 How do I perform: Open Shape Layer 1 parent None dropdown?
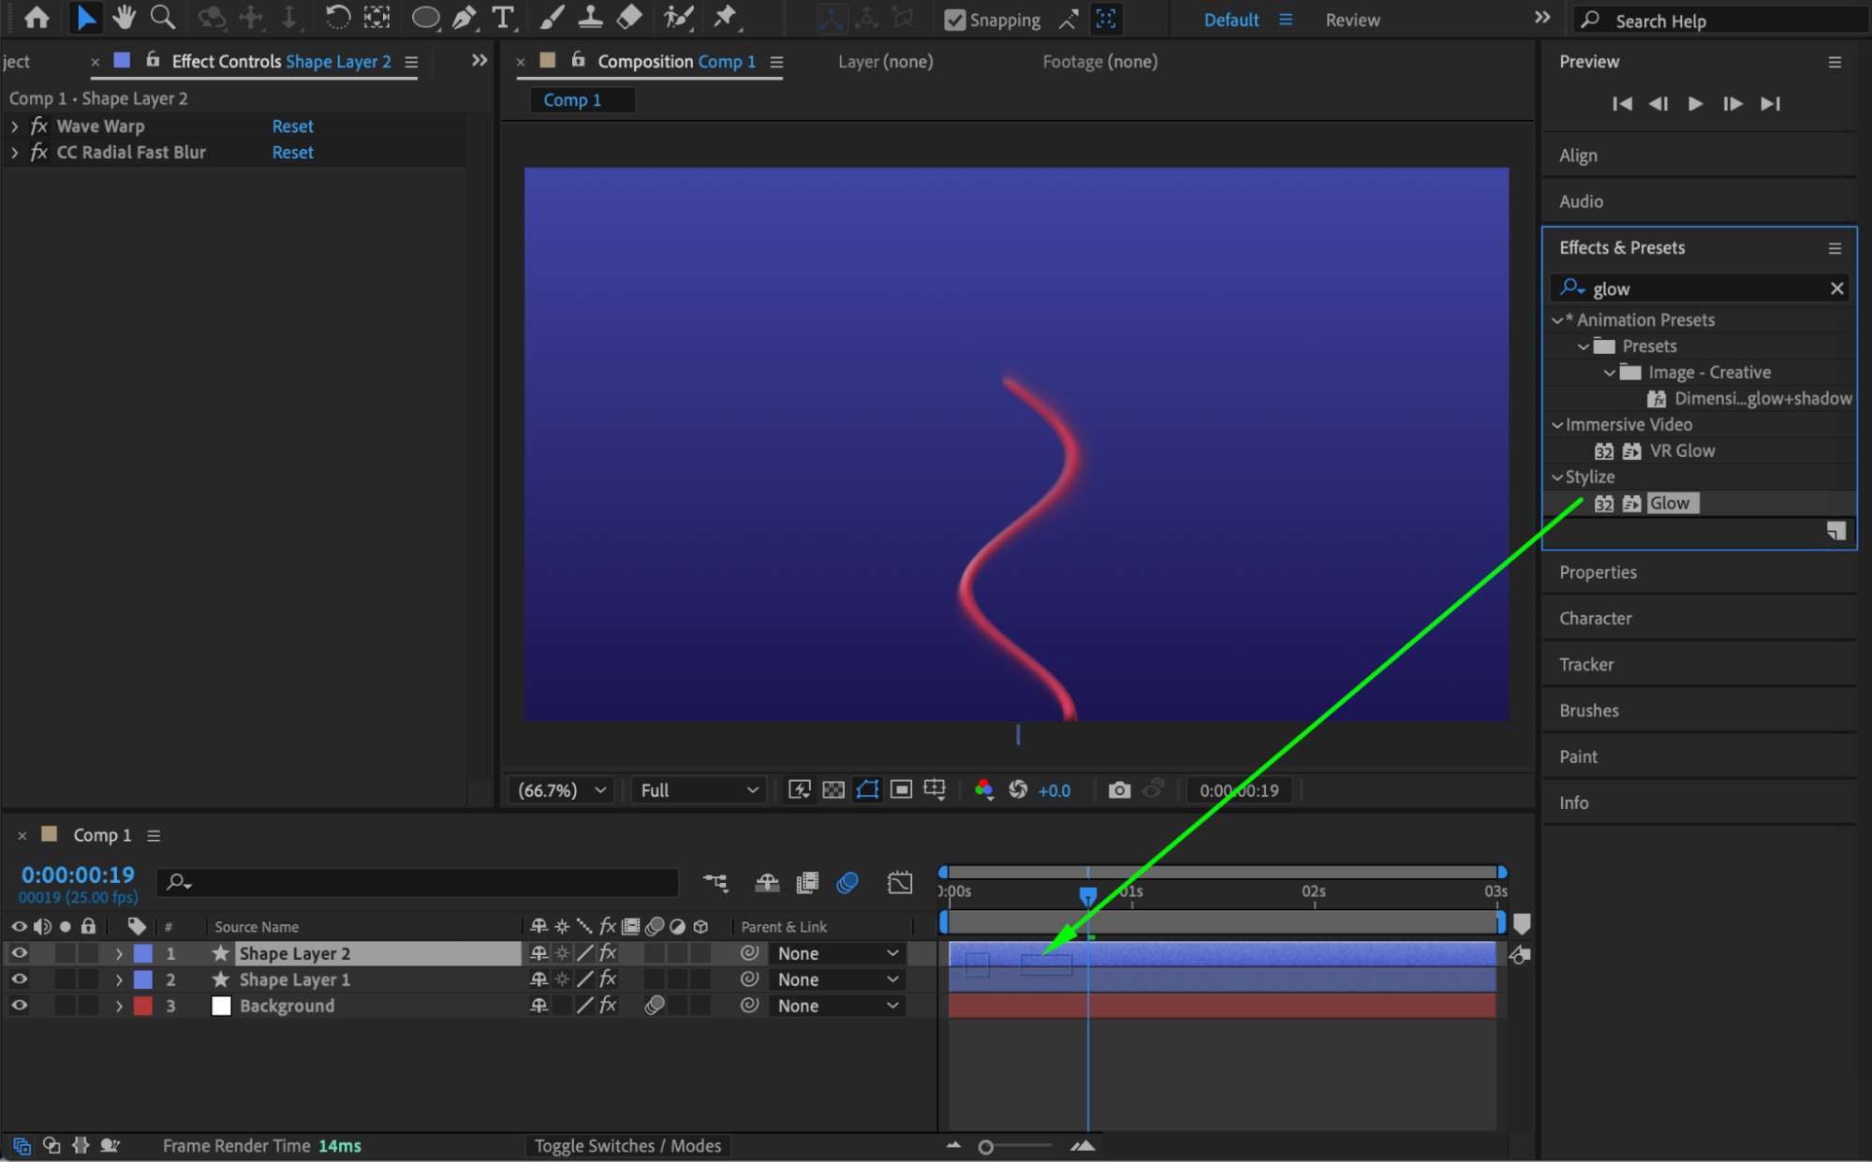pos(837,979)
